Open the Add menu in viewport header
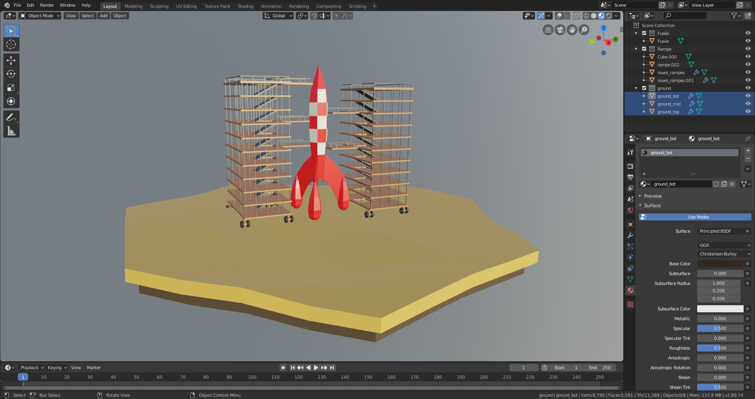Viewport: 755px width, 399px height. pyautogui.click(x=104, y=16)
